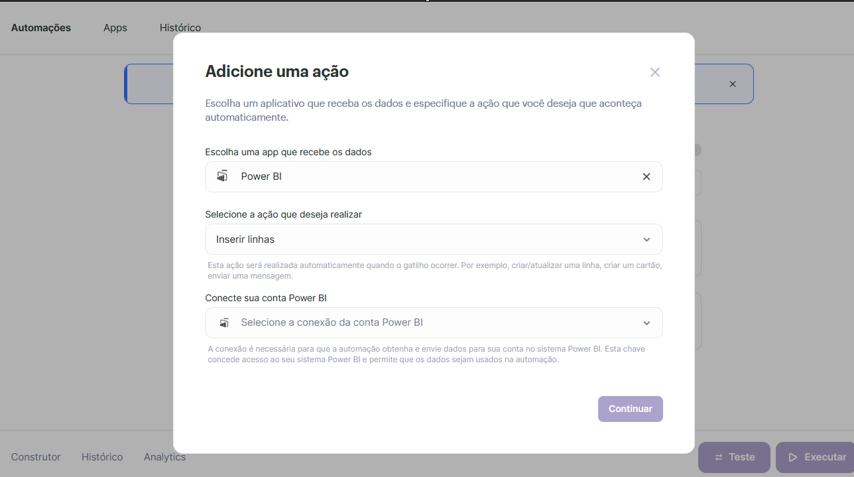This screenshot has height=477, width=854.
Task: Close the Adicione uma ação dialog
Action: click(x=655, y=72)
